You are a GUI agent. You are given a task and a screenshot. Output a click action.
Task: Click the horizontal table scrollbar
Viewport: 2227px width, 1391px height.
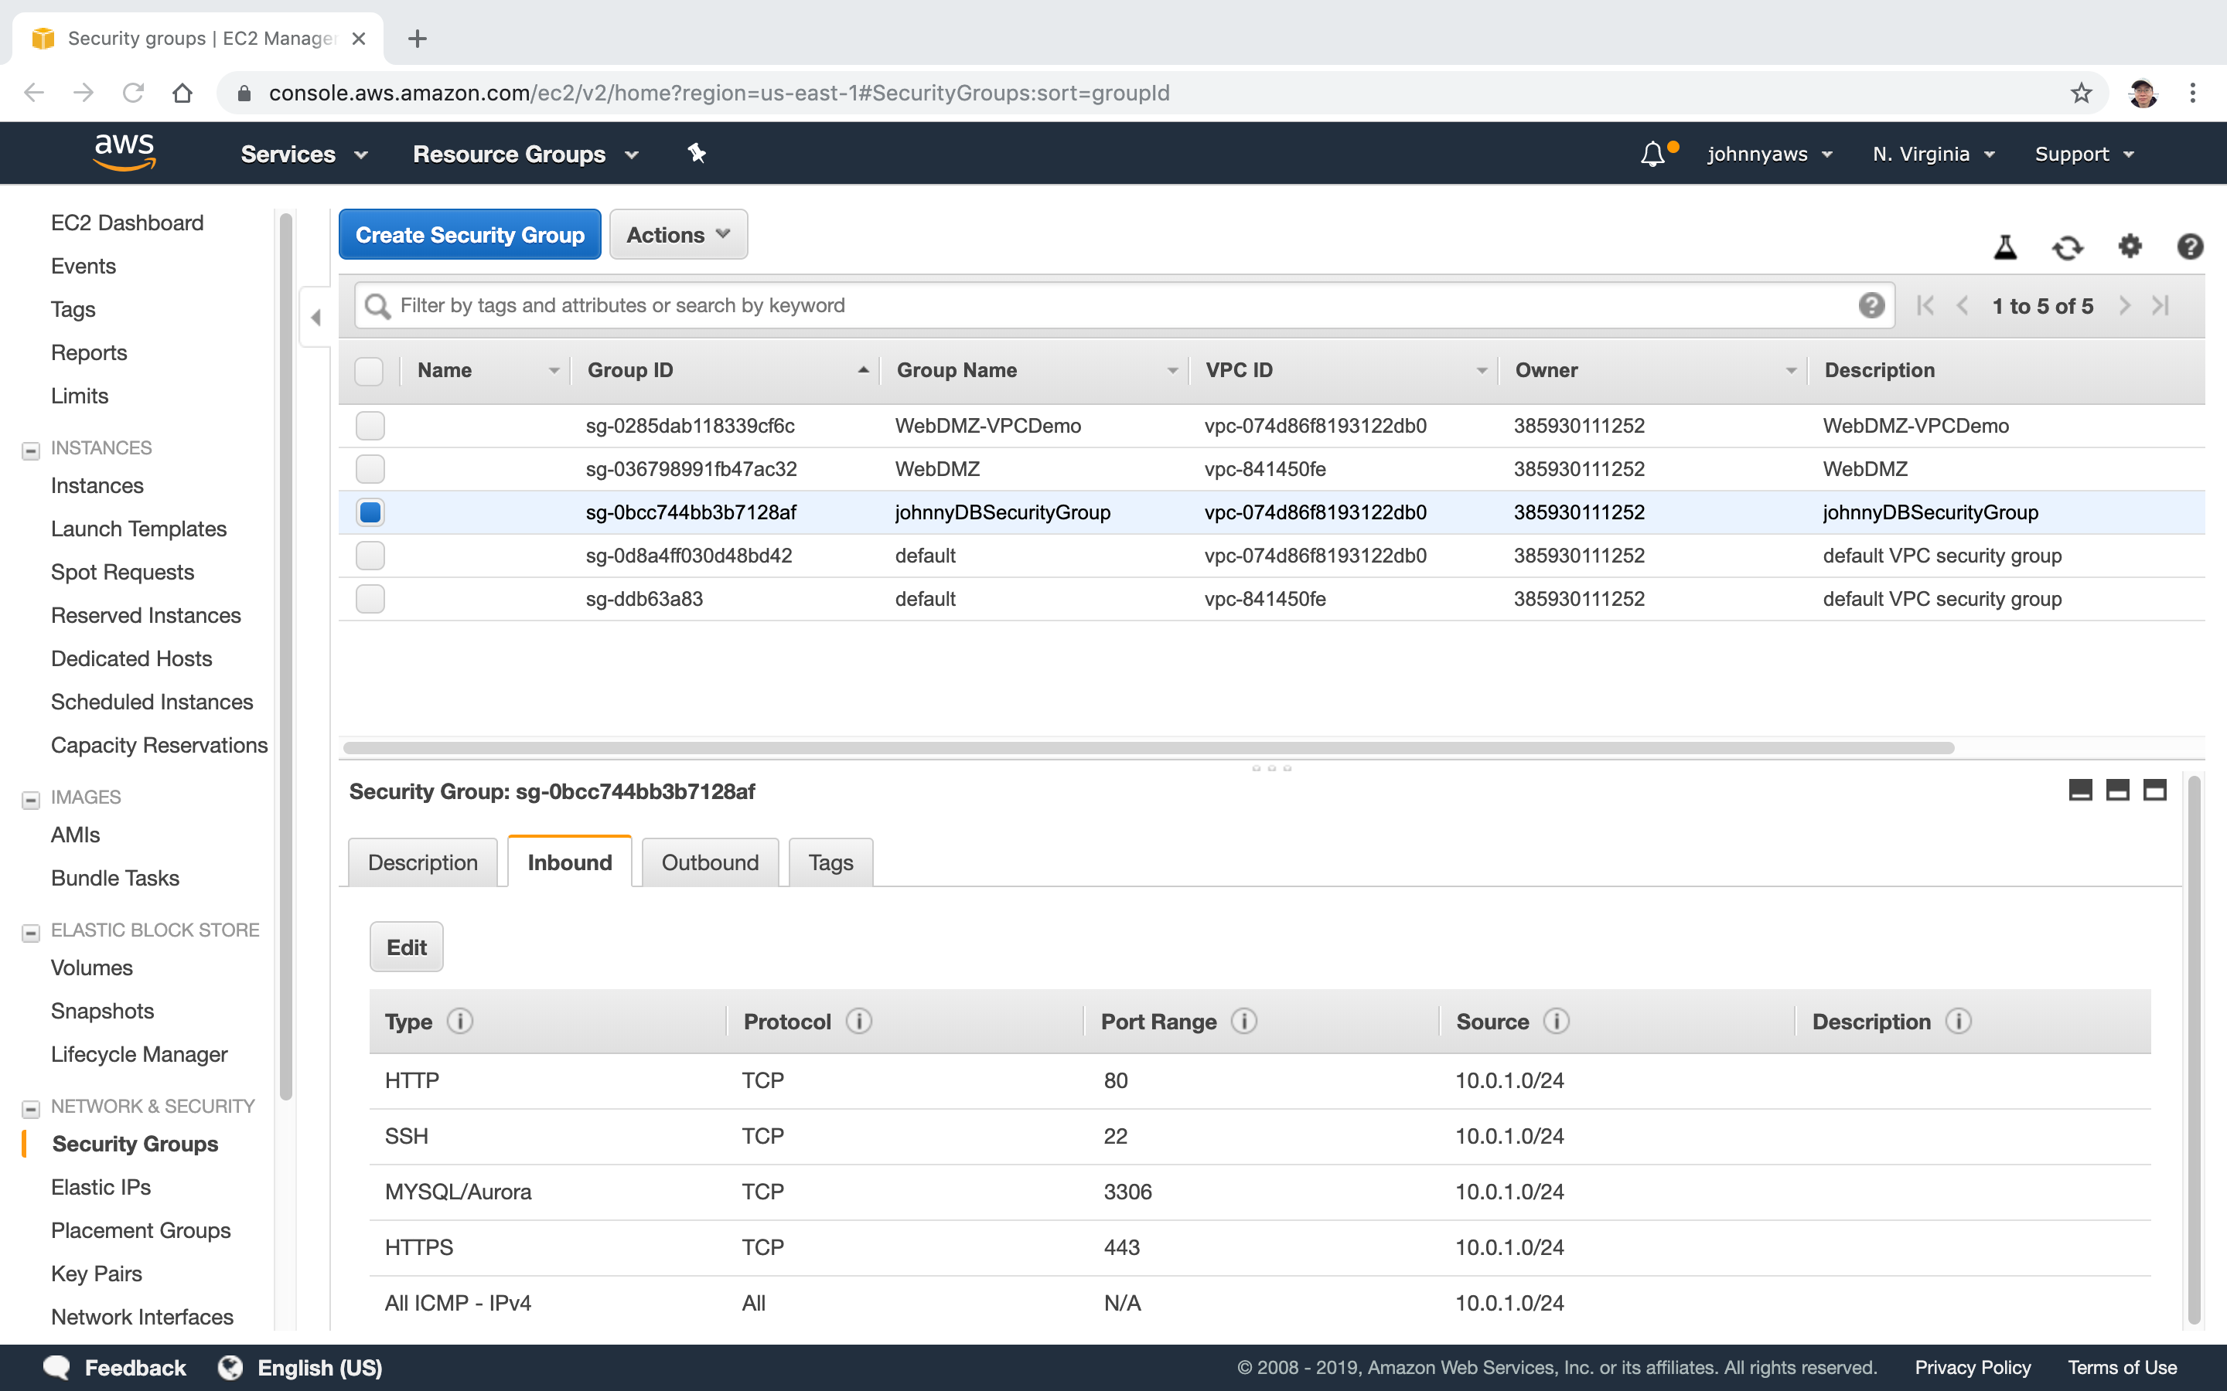click(1148, 748)
